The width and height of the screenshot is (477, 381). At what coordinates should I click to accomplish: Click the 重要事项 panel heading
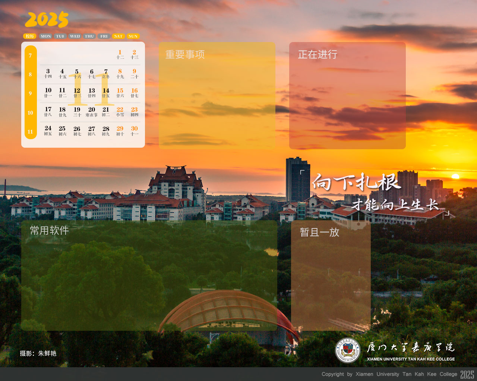(185, 54)
